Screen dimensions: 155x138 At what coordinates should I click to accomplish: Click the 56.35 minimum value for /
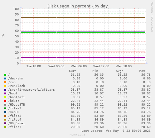pos(99,75)
